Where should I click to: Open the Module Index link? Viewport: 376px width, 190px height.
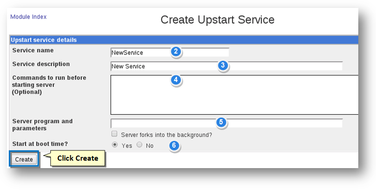[x=28, y=17]
